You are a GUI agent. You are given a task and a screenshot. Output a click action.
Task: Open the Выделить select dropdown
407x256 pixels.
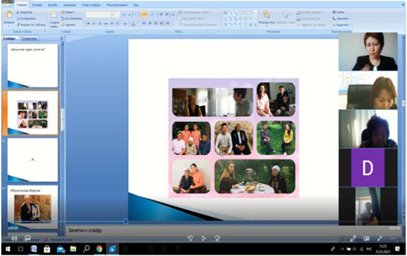click(x=342, y=24)
